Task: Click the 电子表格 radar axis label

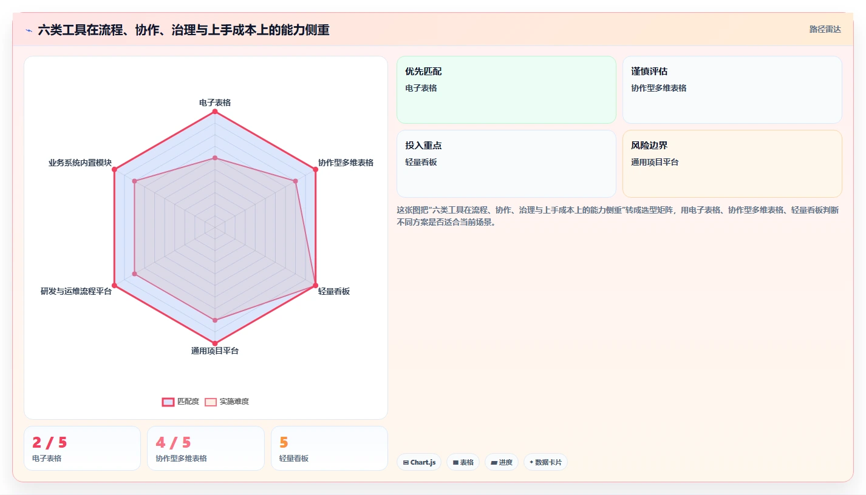Action: (215, 103)
